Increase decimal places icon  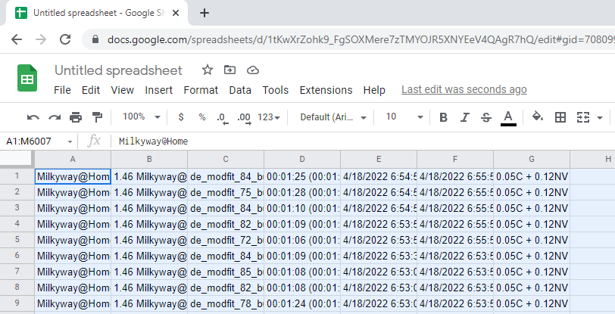tap(245, 117)
